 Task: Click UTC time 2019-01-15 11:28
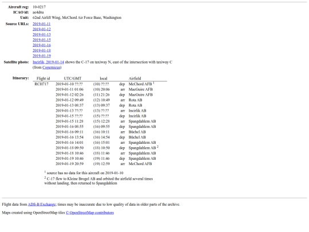pos(70,121)
